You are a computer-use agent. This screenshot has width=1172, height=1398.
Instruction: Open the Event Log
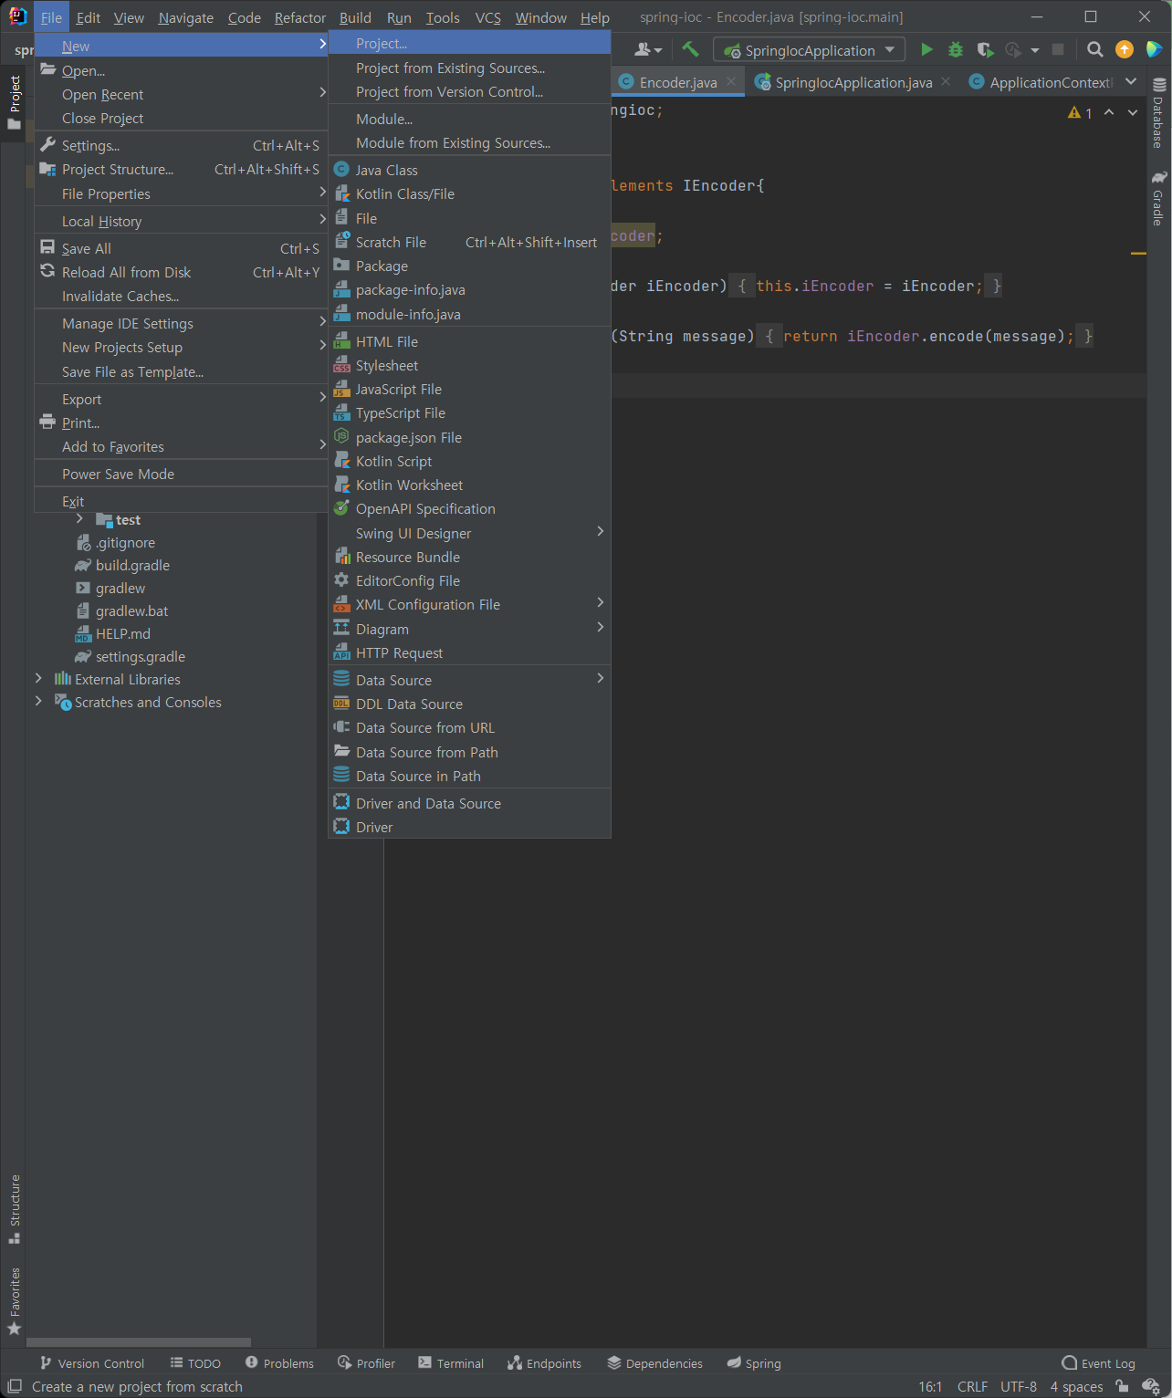pos(1099,1363)
